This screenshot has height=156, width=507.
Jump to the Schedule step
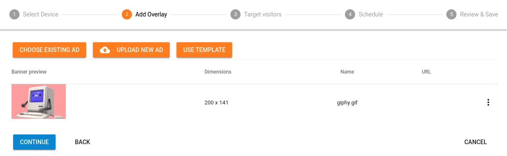click(370, 14)
